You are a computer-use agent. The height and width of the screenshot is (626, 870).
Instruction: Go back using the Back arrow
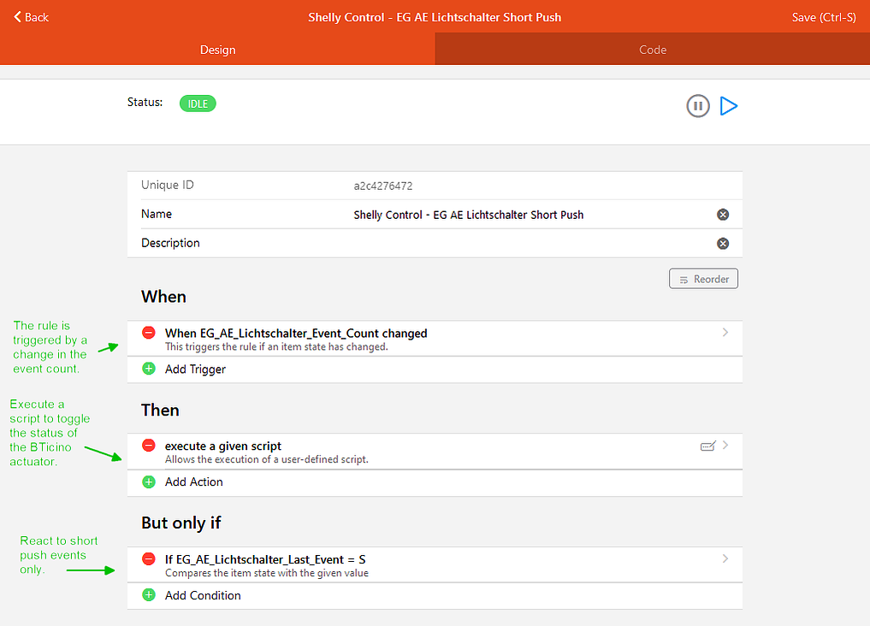[x=31, y=17]
